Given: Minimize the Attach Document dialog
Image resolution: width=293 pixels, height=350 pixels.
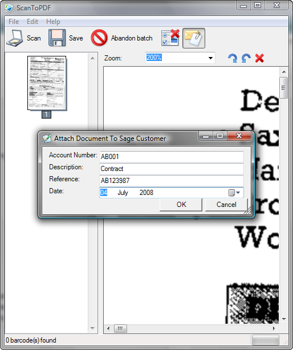Looking at the screenshot, I should click(206, 136).
